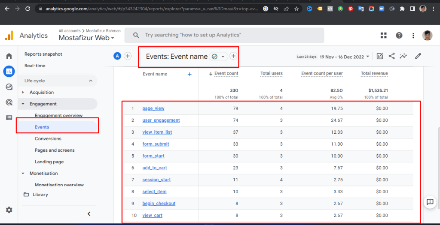Open the browser Extensions puzzle icon
Viewport: 440px width, 225px height.
pos(402,9)
